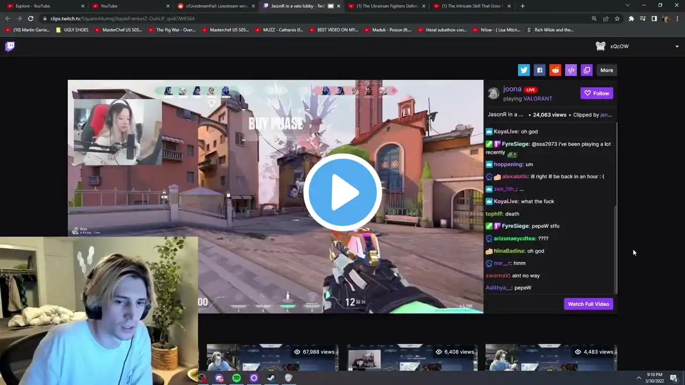
Task: Open the embed code icon
Action: coord(571,70)
